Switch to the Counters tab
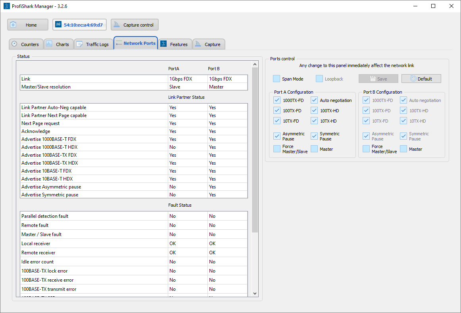461x313 pixels. [26, 44]
